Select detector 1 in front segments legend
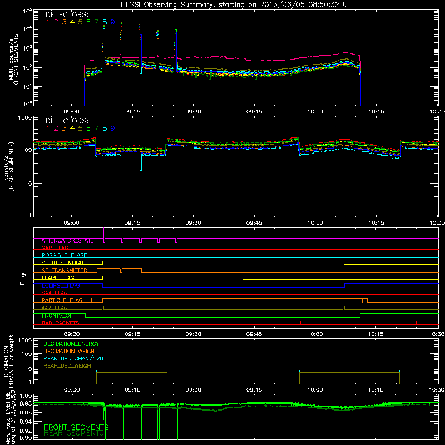Viewport: 445px width, 445px height. [x=48, y=22]
